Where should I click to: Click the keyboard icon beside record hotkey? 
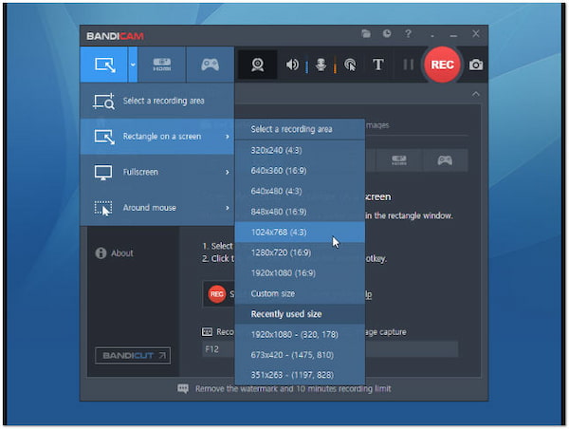click(207, 331)
